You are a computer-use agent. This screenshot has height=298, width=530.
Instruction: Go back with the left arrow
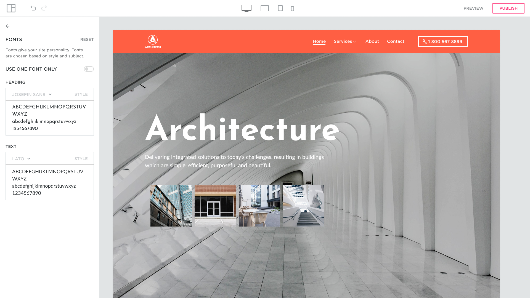point(7,26)
